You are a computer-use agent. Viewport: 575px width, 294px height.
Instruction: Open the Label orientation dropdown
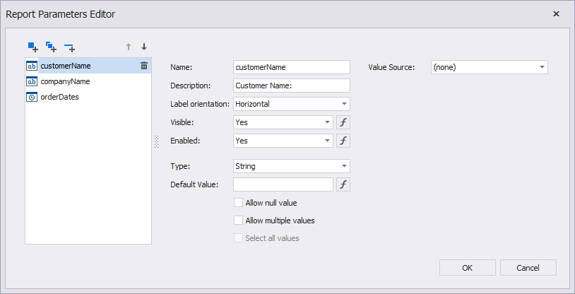(x=343, y=104)
